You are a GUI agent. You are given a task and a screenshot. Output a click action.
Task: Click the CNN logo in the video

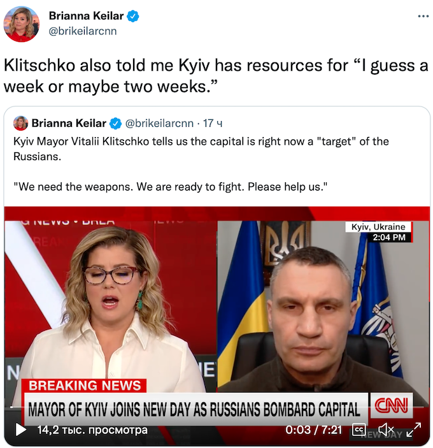[x=392, y=405]
